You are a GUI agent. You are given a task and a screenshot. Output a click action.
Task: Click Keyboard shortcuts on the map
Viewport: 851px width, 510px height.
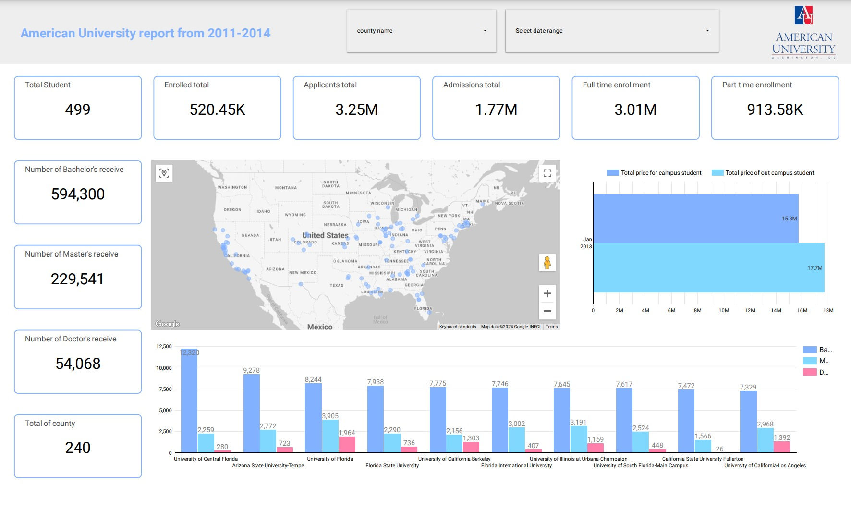coord(458,327)
